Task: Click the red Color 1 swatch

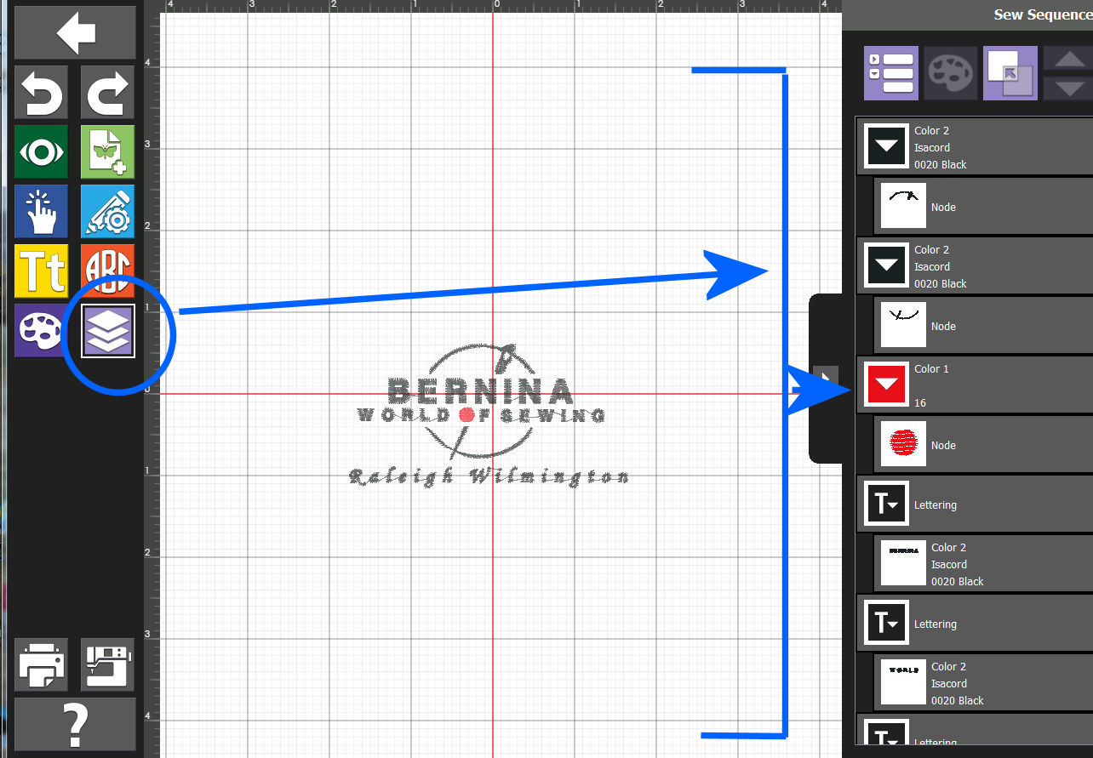Action: click(x=886, y=385)
